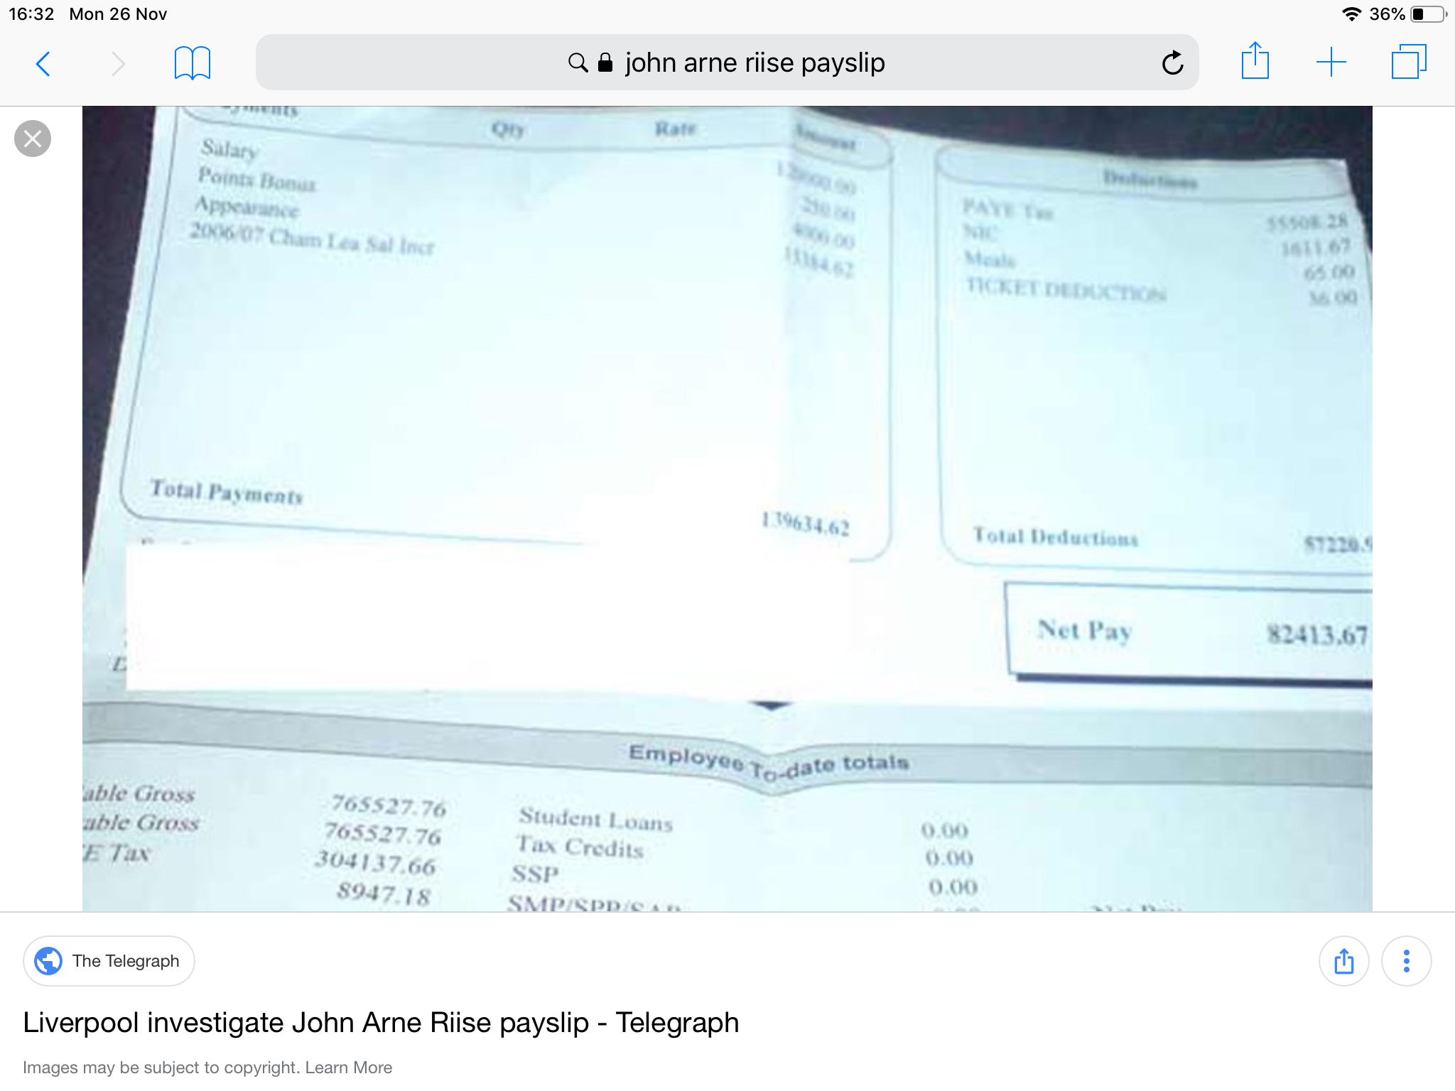The image size is (1455, 1091).
Task: Tap the payslip image preview
Action: [x=727, y=509]
